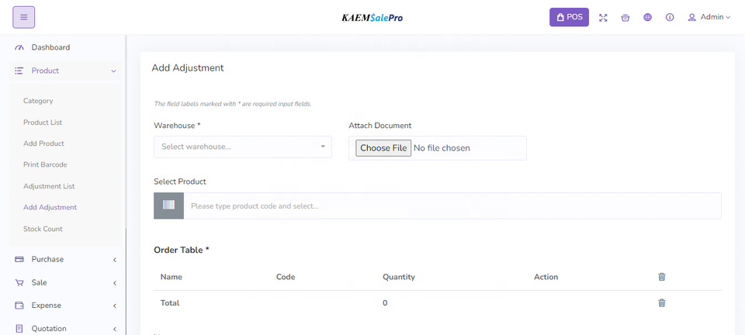Click trash icon in the Total row

pos(662,303)
